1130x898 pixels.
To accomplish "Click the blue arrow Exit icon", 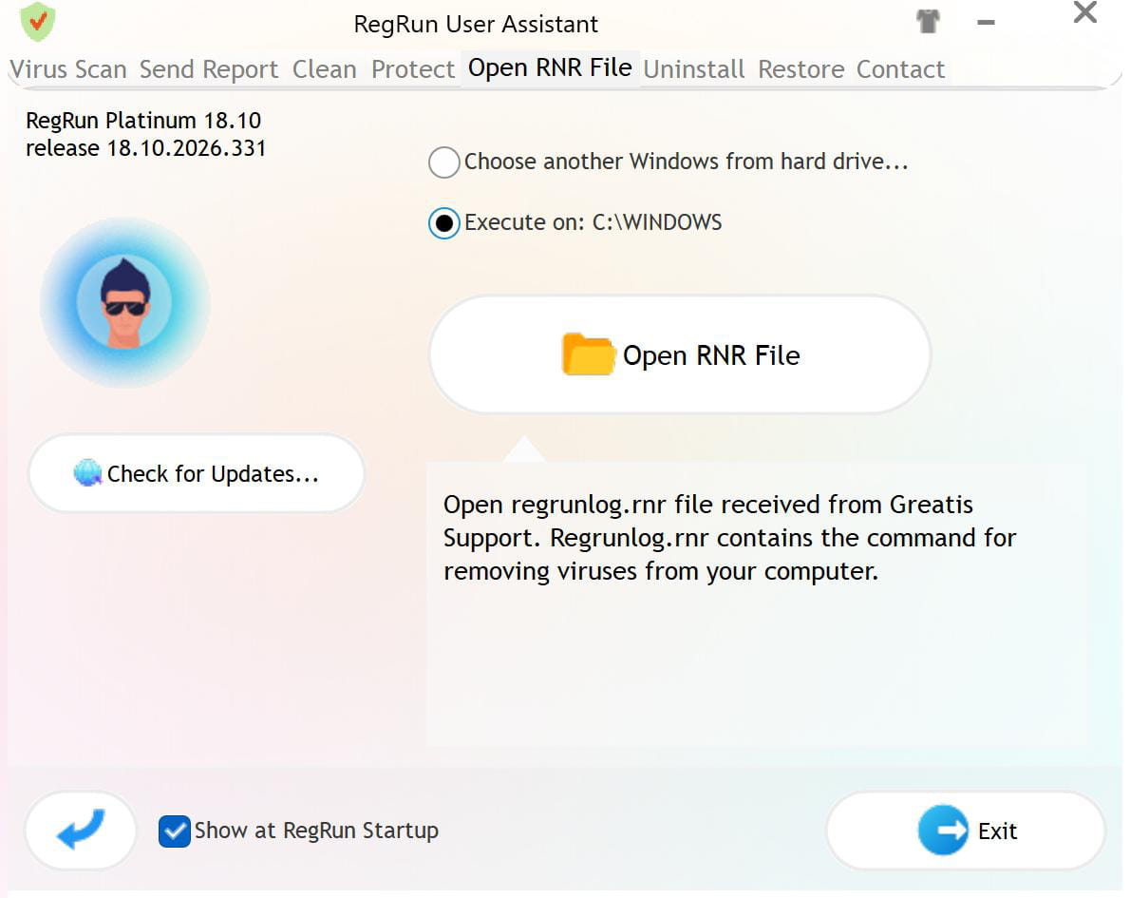I will pyautogui.click(x=942, y=831).
